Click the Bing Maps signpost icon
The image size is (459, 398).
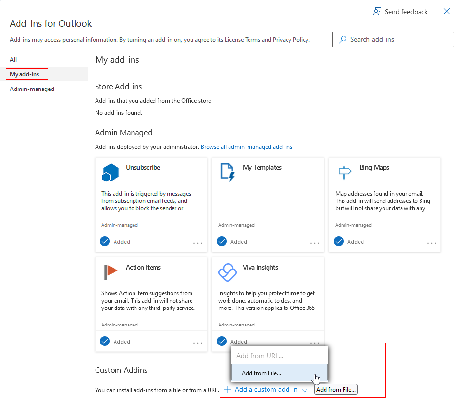(x=344, y=172)
